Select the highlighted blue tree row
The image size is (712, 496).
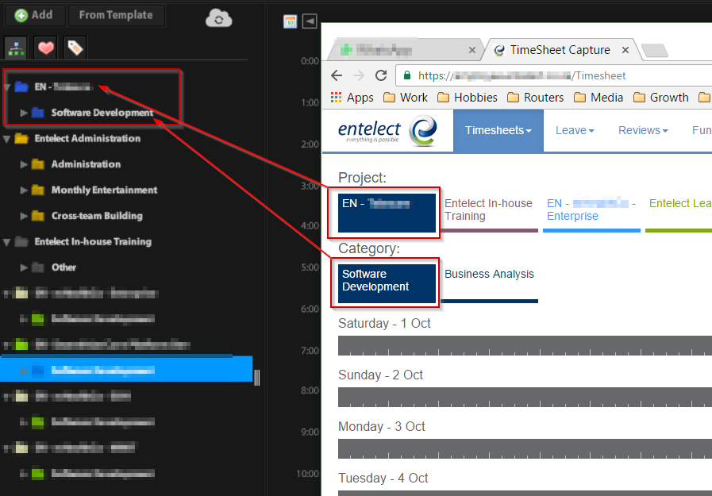[126, 369]
